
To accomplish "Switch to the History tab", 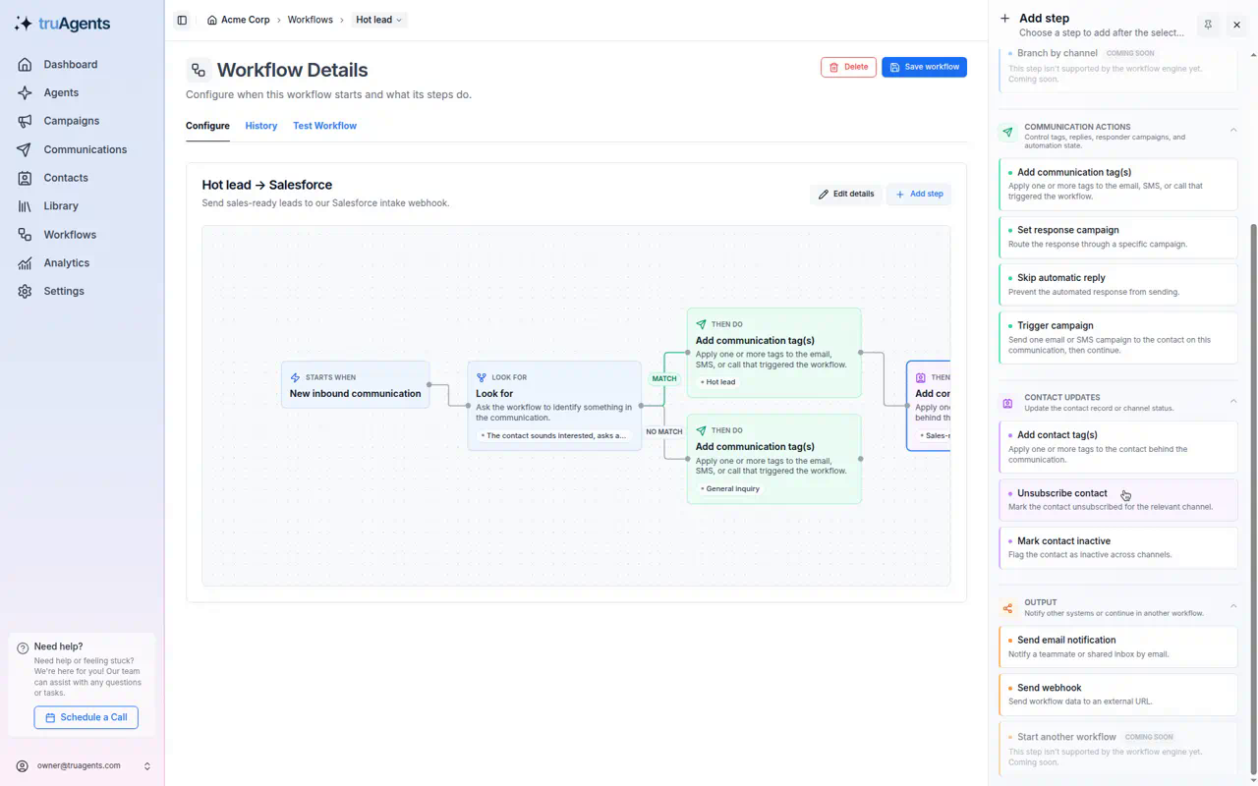I will point(261,126).
